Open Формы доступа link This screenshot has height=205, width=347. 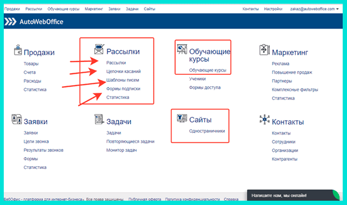205,88
